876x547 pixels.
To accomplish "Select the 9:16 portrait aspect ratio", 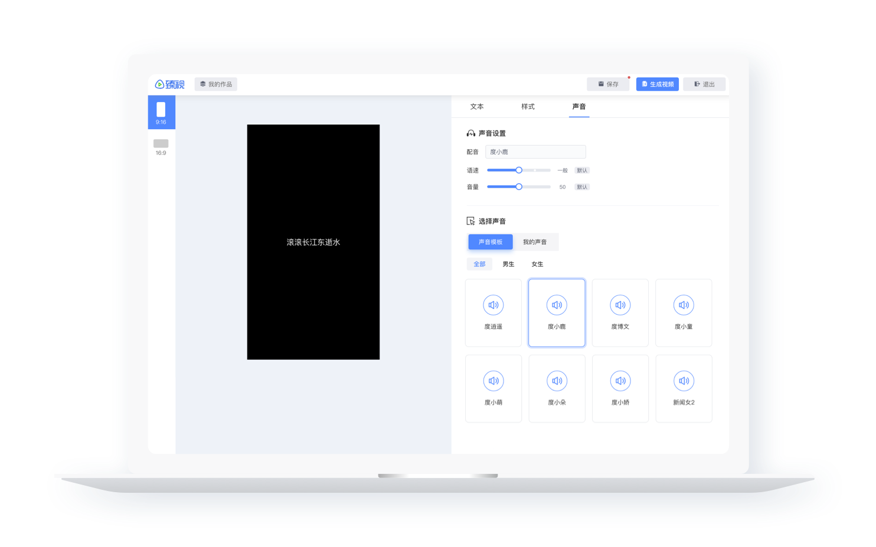I will (161, 112).
